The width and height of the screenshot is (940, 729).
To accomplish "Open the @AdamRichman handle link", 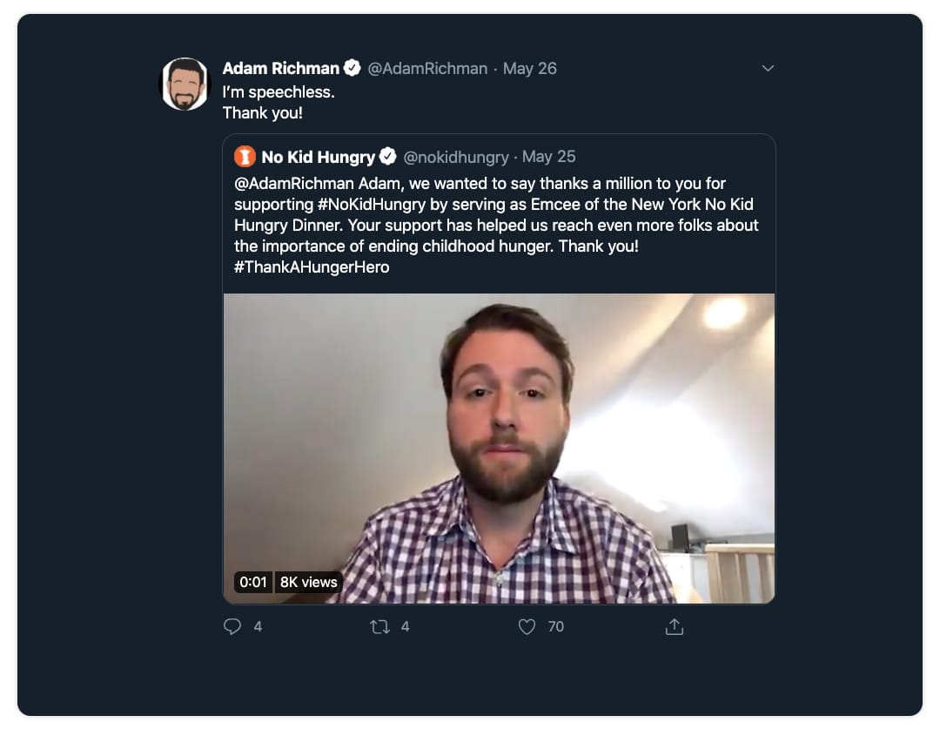I will tap(426, 69).
